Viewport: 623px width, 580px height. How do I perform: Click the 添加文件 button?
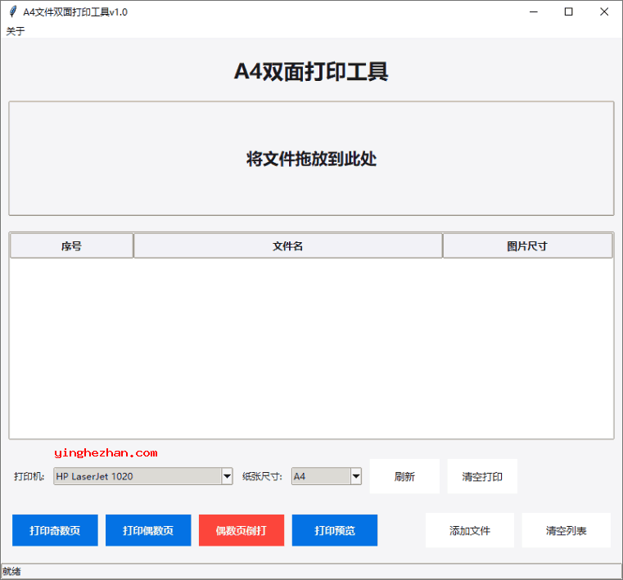[470, 530]
